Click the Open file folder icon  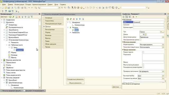click(x=6, y=8)
